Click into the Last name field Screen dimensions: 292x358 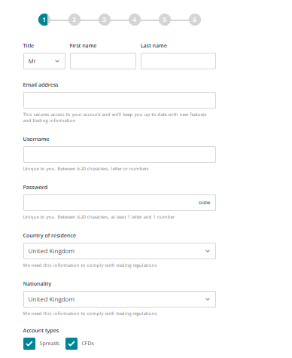coord(178,61)
